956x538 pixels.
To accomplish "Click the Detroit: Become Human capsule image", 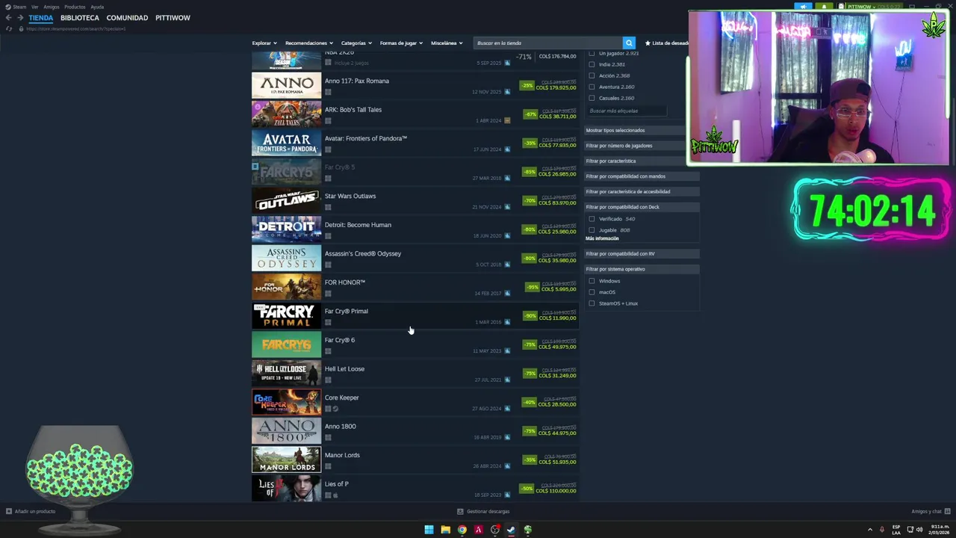I will [286, 229].
